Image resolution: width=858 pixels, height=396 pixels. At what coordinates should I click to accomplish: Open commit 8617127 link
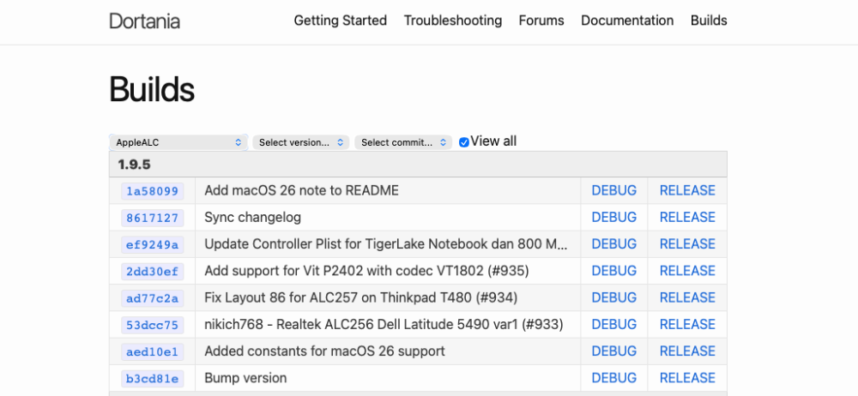(152, 218)
